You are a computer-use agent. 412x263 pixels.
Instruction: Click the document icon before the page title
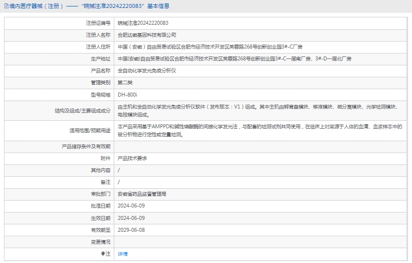pos(5,6)
